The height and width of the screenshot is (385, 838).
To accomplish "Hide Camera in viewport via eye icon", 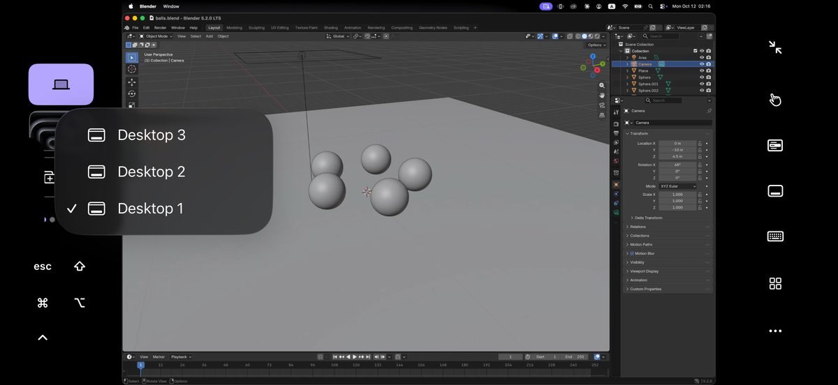I will coord(702,64).
